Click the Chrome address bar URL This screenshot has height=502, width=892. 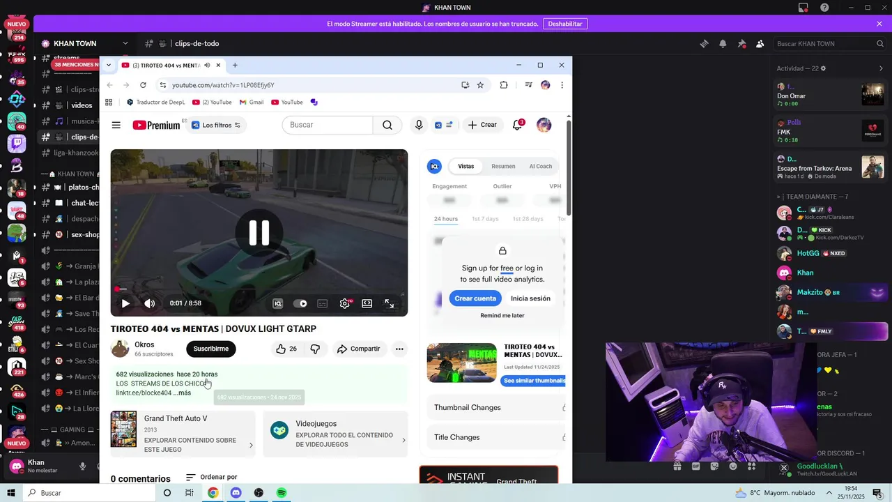(x=223, y=85)
